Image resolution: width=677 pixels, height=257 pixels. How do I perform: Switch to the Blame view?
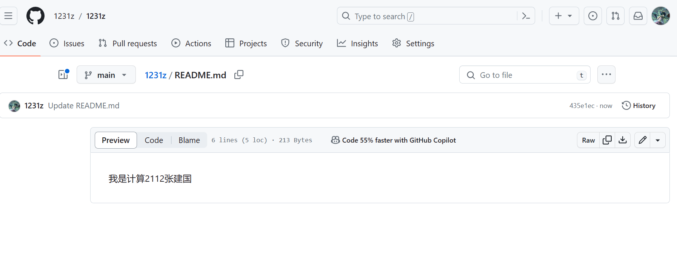click(x=189, y=140)
